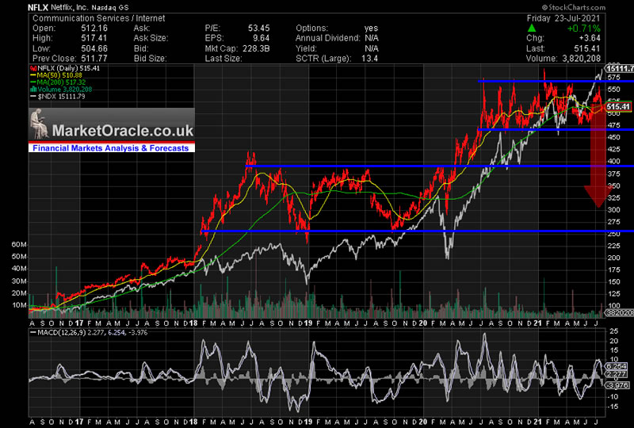Viewport: 634px width, 428px height.
Task: Click the Options value 'yes'
Action: click(x=371, y=29)
